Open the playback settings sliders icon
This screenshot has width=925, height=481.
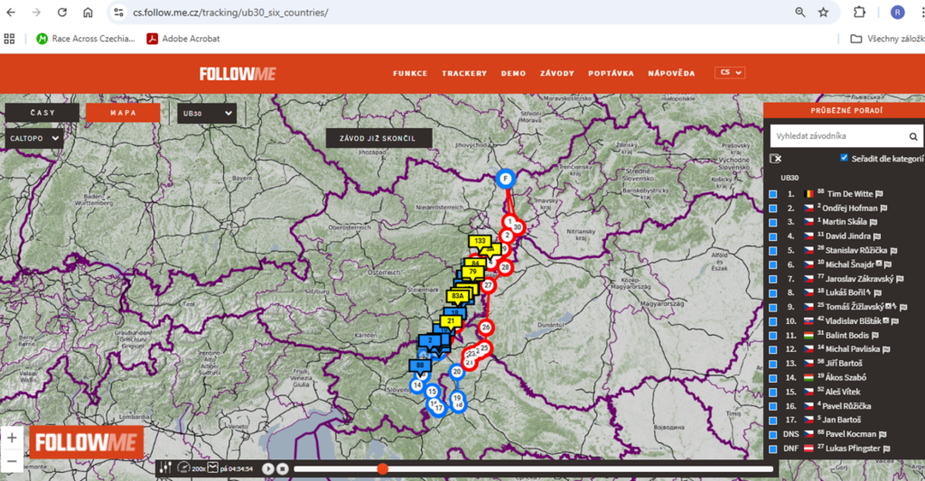(x=164, y=467)
